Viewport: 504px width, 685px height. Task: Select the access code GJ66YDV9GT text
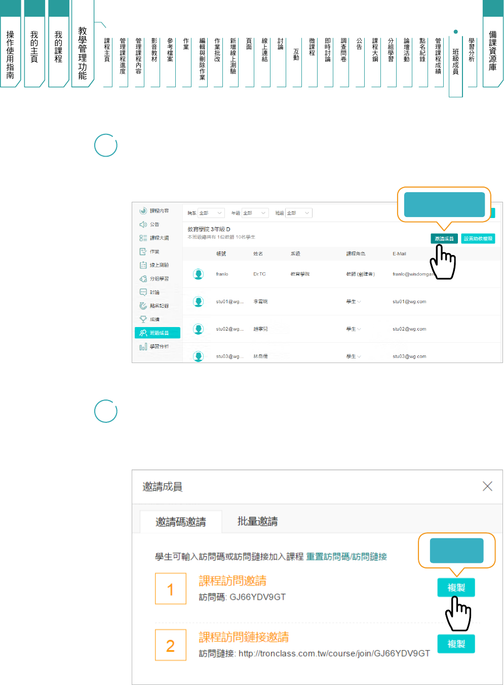258,597
